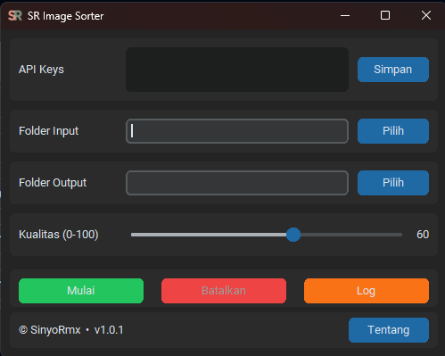This screenshot has height=356, width=445.
Task: Click the Folder Output label
Action: click(53, 183)
